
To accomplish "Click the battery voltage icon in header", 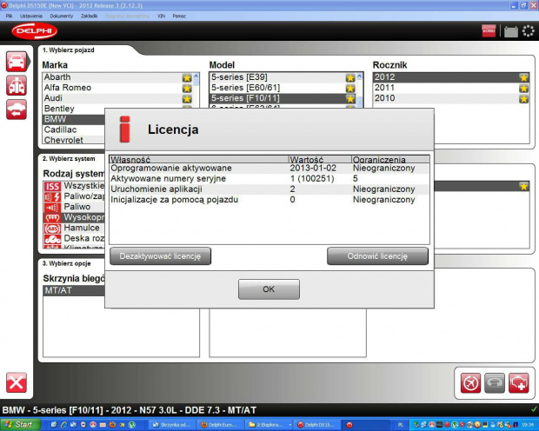I will pyautogui.click(x=511, y=31).
